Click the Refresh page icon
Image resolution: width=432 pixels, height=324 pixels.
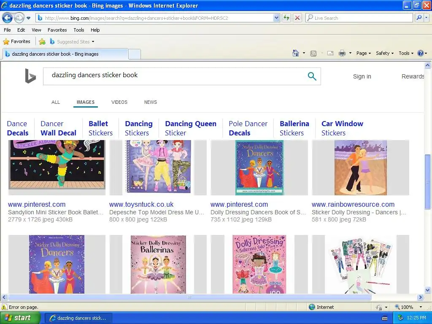[x=286, y=18]
